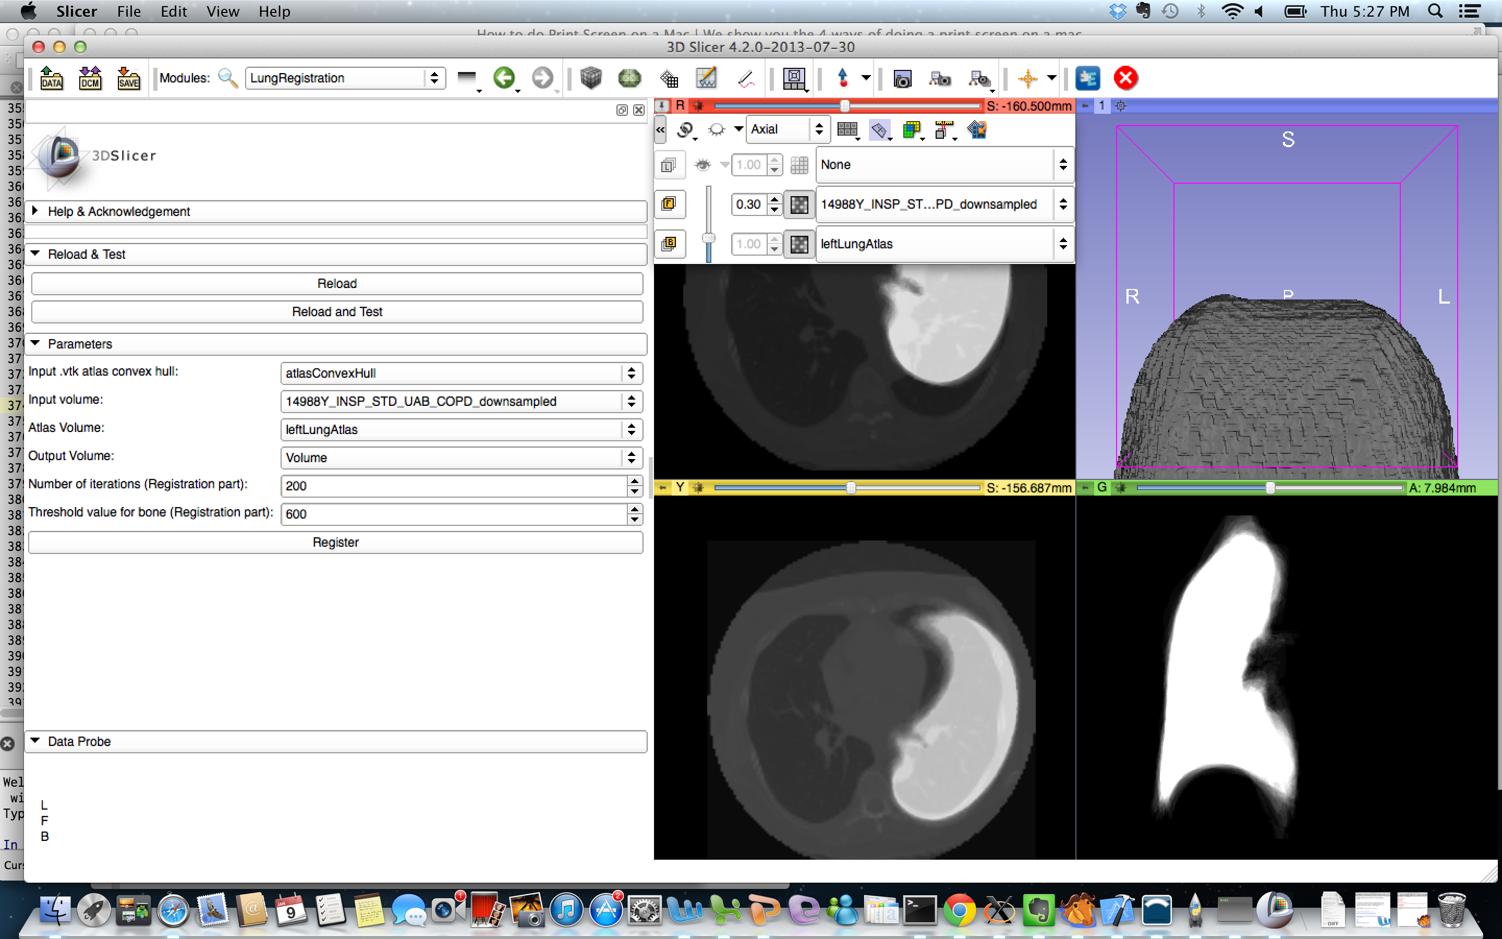The height and width of the screenshot is (939, 1502).
Task: Click the SAVE data icon
Action: [128, 78]
